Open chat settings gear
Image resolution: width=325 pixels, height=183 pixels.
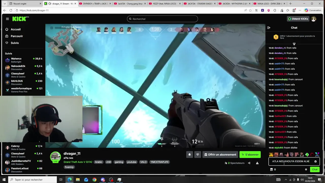(x=306, y=170)
